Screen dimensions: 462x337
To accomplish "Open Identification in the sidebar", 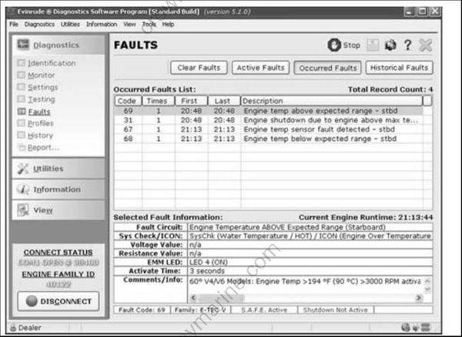I will (x=52, y=63).
